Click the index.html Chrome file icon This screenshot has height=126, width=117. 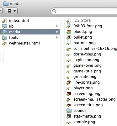[x=4, y=20]
